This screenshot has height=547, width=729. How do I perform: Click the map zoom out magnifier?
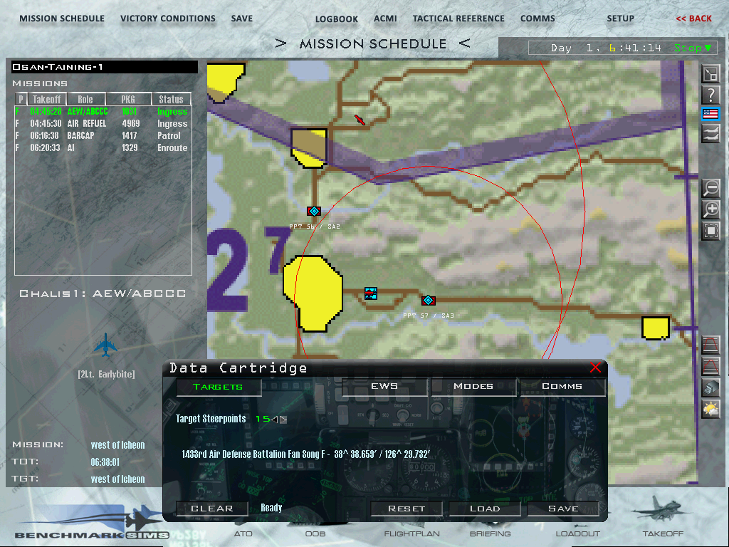[710, 189]
